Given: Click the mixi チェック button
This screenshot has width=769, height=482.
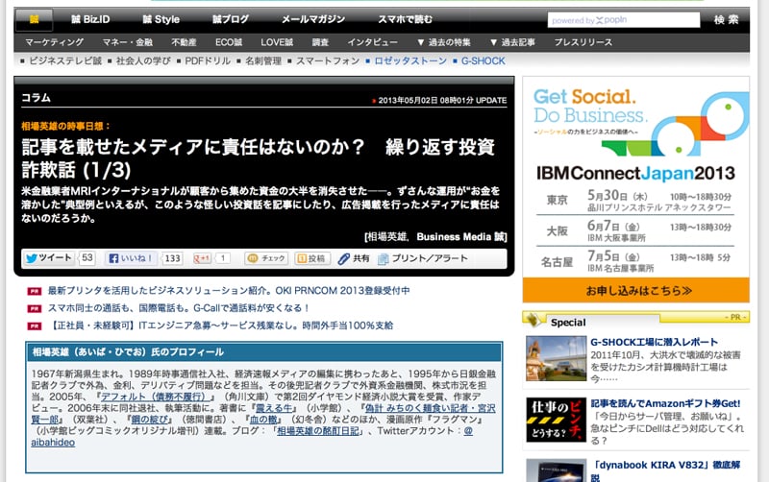Looking at the screenshot, I should [x=266, y=258].
